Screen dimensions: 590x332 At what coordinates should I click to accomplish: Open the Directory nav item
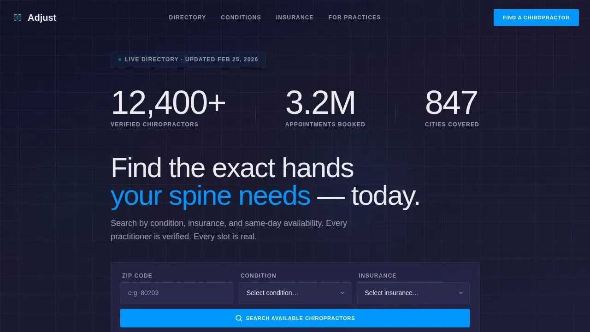point(187,18)
